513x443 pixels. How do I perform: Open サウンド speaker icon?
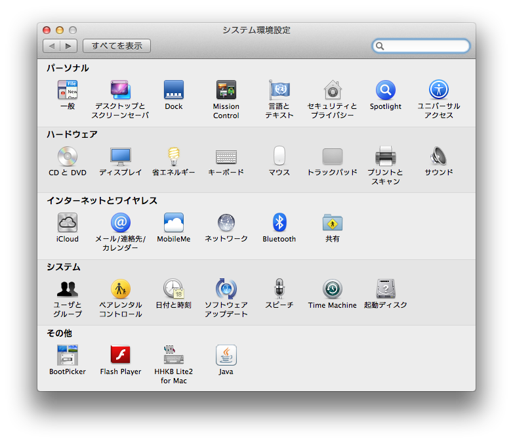[x=438, y=156]
